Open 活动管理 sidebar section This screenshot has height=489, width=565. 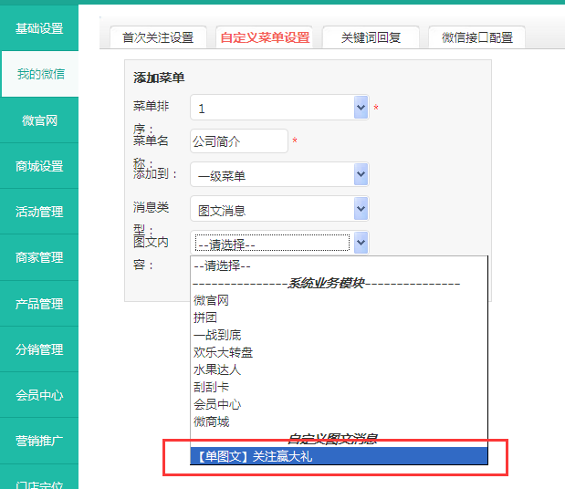coord(39,212)
